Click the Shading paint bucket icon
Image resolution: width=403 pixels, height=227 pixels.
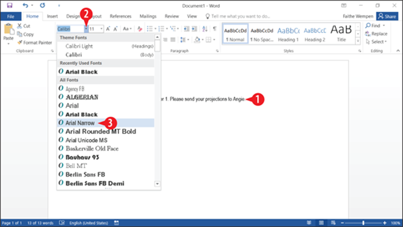point(197,40)
